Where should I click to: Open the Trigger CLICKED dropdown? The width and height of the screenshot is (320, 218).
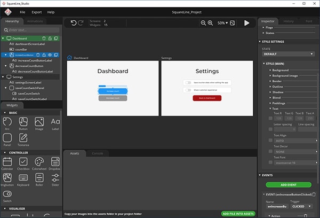(301, 206)
